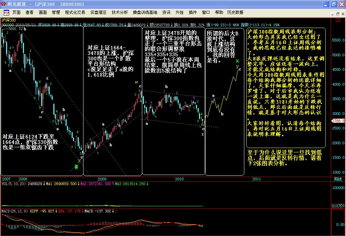The height and width of the screenshot is (236, 346).
Task: Click the title bar application icon
Action: [4, 4]
